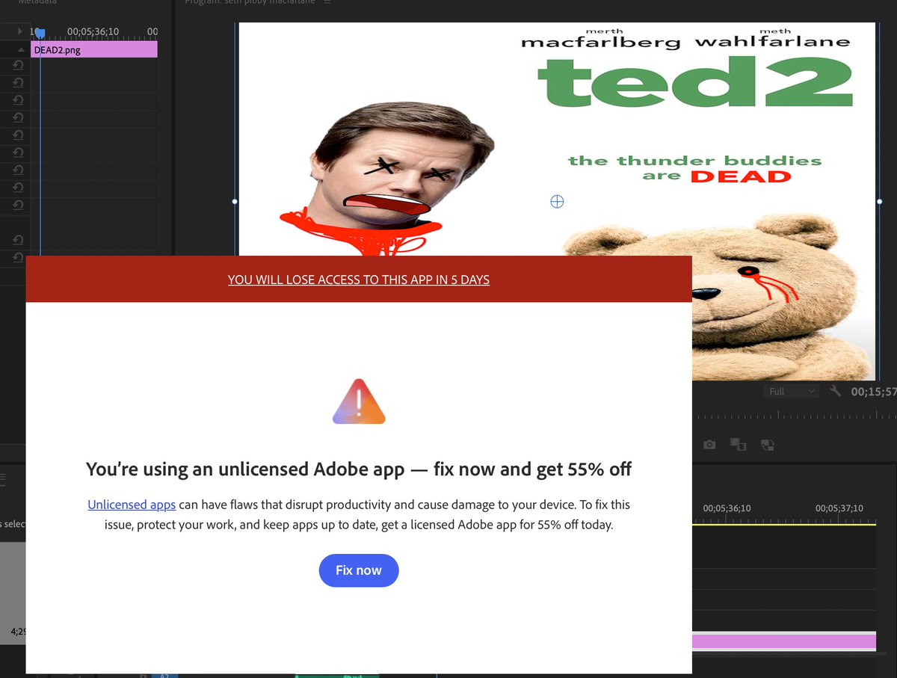897x678 pixels.
Task: Click the blue playhead in Effect Controls timeline
Action: click(40, 34)
